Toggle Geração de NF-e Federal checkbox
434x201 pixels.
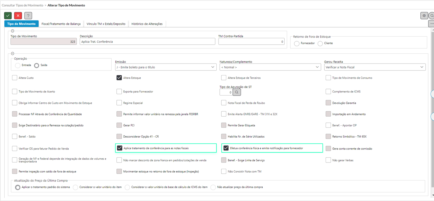(x=15, y=160)
